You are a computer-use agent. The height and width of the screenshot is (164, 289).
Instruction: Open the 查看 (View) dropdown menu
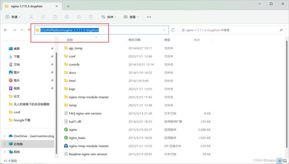pos(131,17)
